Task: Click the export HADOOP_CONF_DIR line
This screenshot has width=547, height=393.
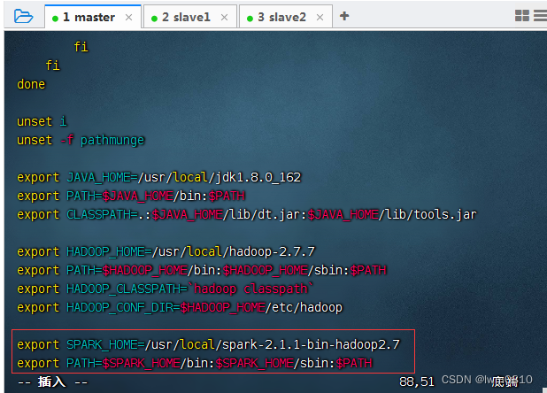Action: [x=180, y=307]
